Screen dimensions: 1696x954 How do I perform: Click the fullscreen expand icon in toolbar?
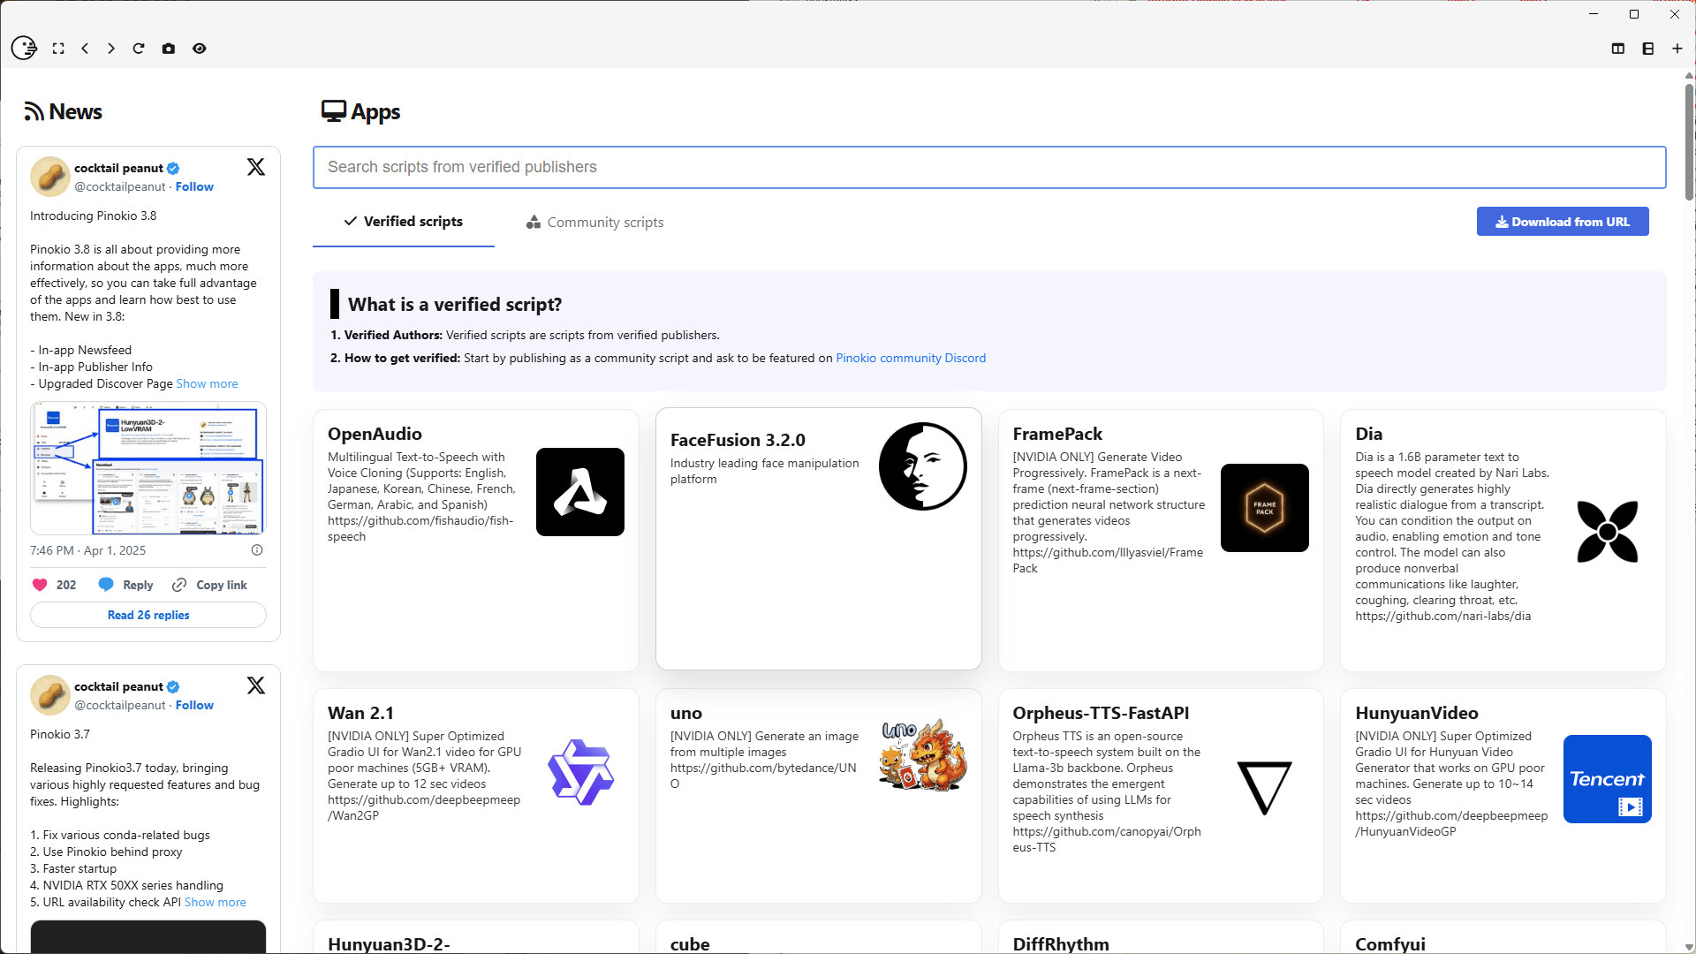pos(58,49)
